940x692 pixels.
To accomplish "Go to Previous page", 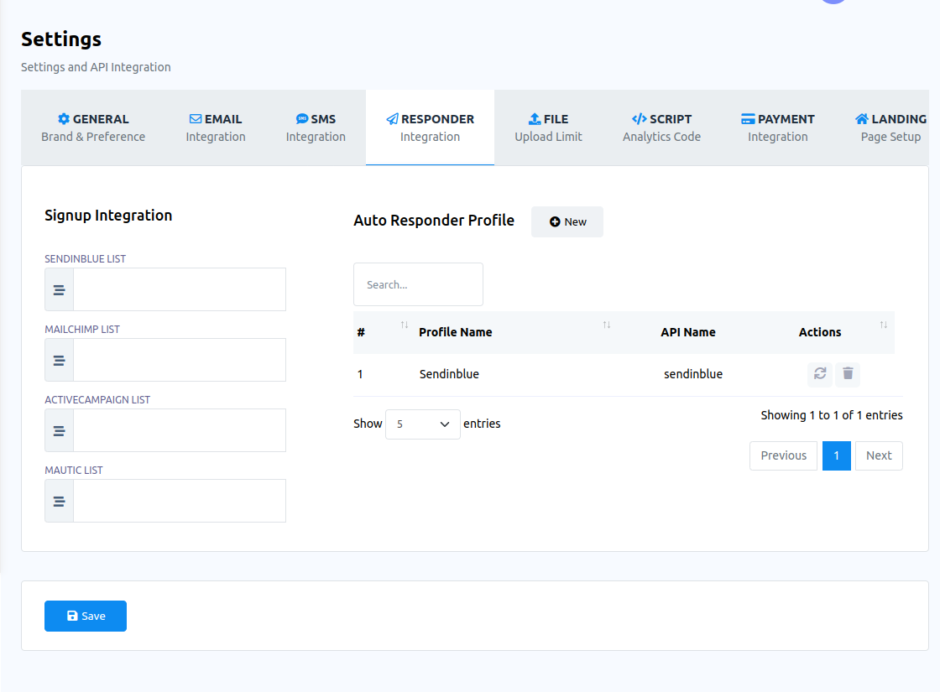I will pyautogui.click(x=784, y=456).
